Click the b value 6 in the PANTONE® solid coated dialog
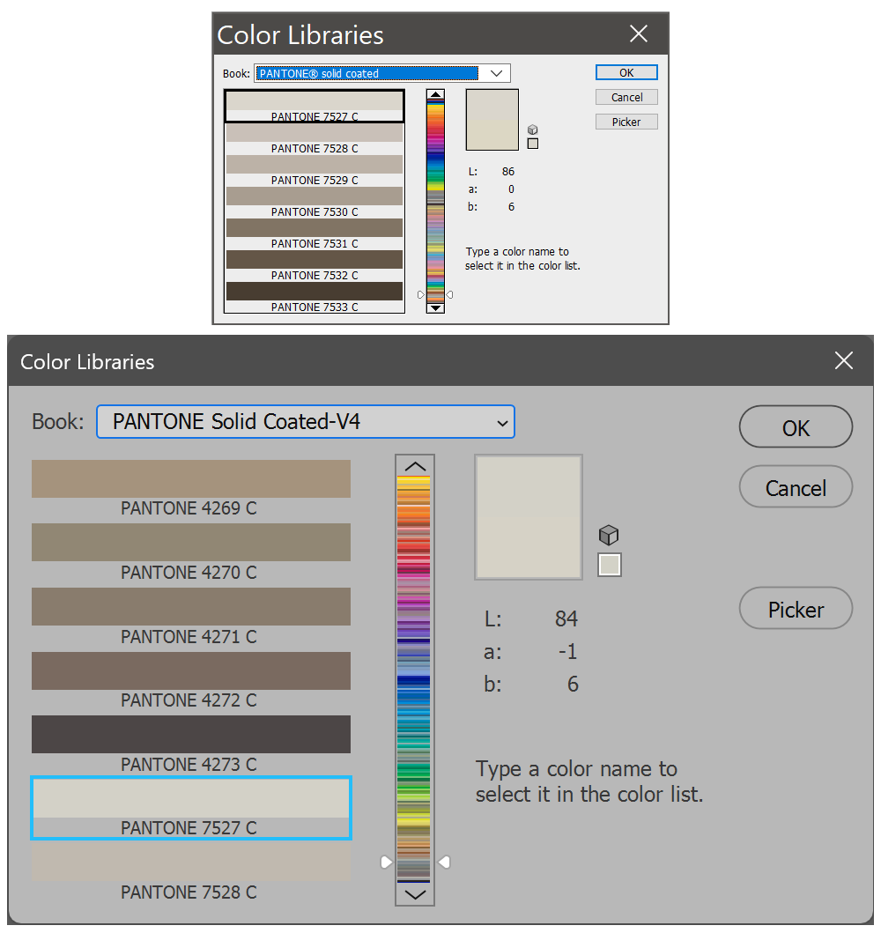The width and height of the screenshot is (881, 933). coord(511,207)
